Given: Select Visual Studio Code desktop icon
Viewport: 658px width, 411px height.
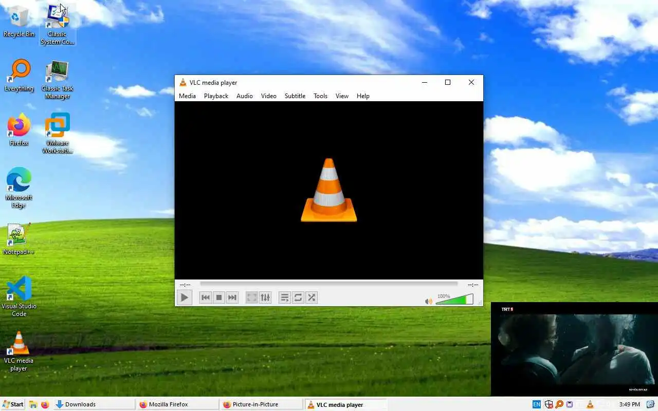Looking at the screenshot, I should tap(19, 296).
